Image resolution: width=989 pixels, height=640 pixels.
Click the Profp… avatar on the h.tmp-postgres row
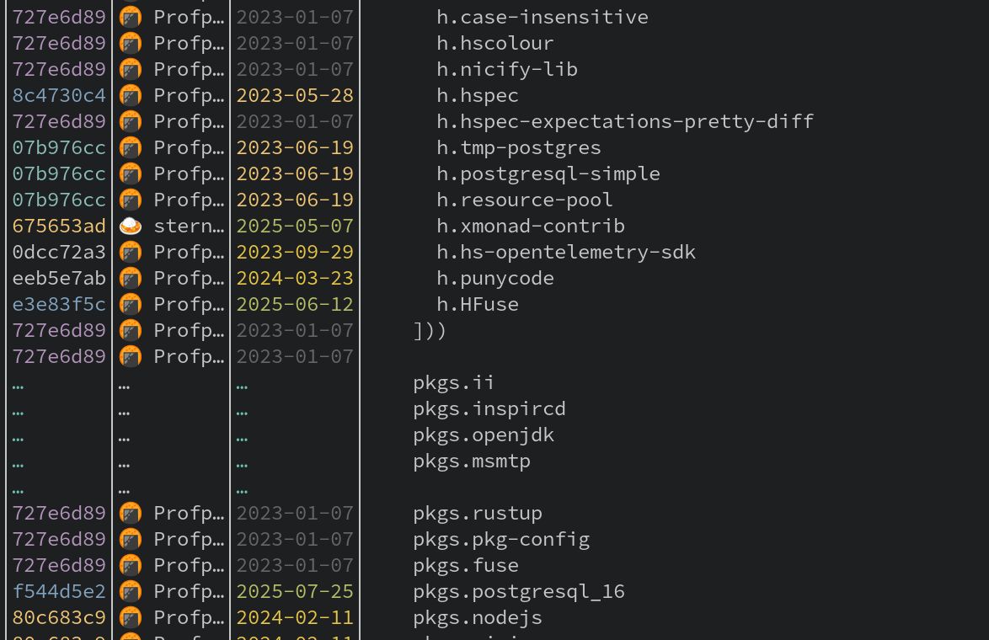(131, 147)
